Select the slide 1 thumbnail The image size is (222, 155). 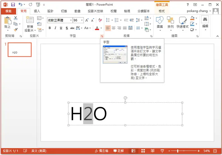[20, 50]
